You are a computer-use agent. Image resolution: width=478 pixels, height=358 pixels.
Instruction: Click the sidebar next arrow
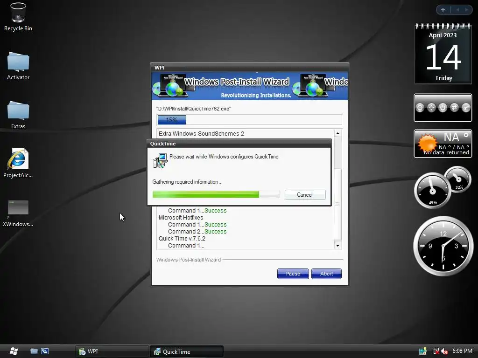pos(467,10)
